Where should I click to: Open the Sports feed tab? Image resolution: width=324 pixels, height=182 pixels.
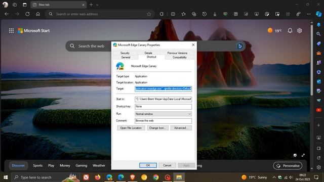37,165
